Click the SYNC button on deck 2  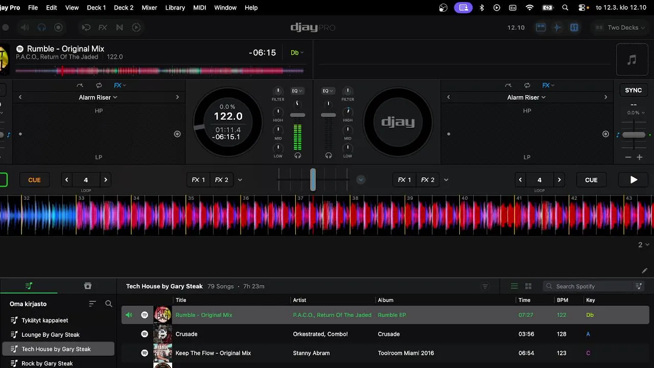pyautogui.click(x=633, y=90)
